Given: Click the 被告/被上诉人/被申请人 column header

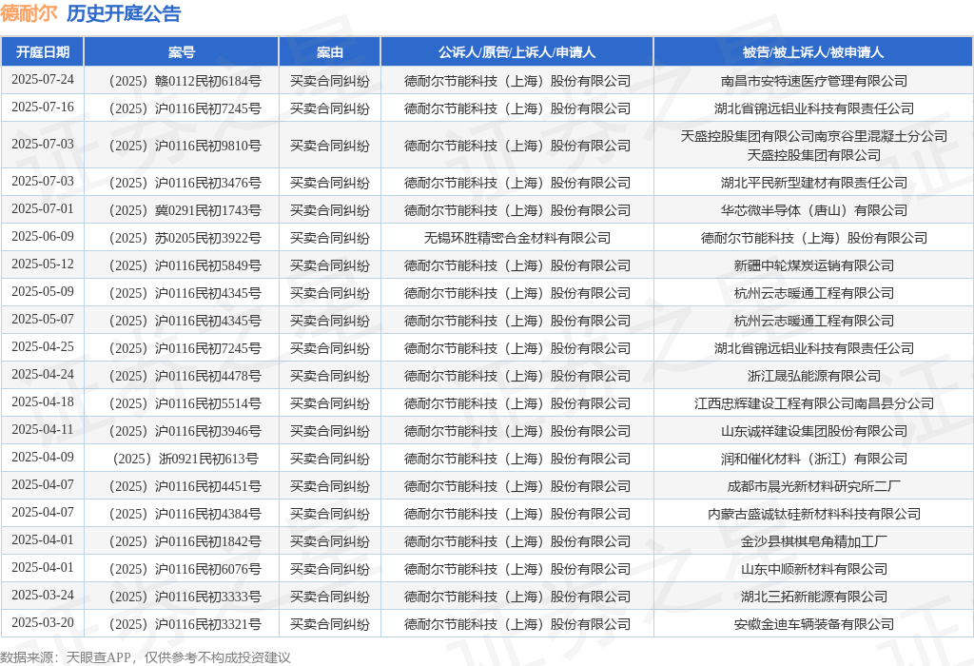Looking at the screenshot, I should coord(813,52).
